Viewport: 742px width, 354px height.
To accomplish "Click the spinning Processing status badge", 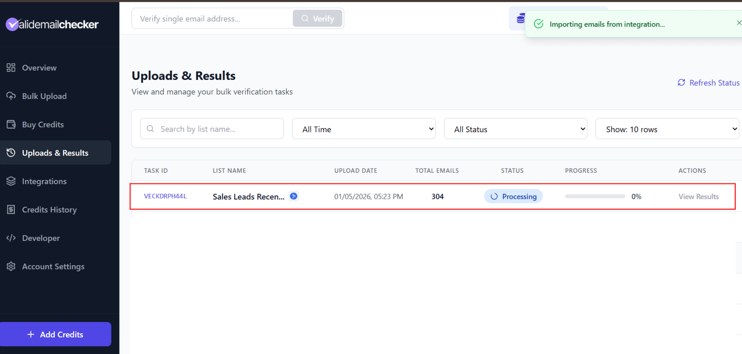I will pos(513,196).
